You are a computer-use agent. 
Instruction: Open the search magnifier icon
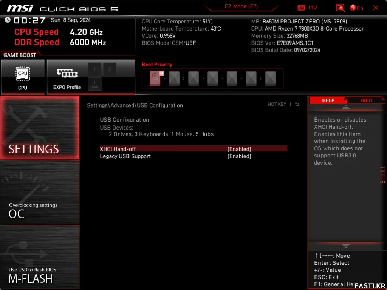(x=341, y=8)
